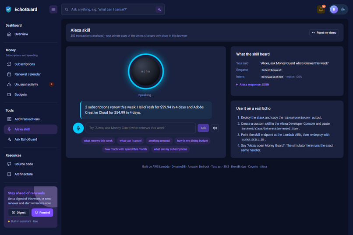Click the 'Speaking...' status text
The width and height of the screenshot is (353, 235).
146,95
